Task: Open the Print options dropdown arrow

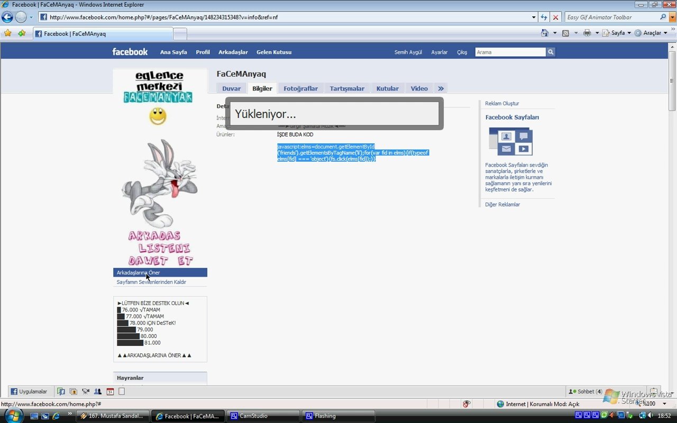Action: pos(597,33)
